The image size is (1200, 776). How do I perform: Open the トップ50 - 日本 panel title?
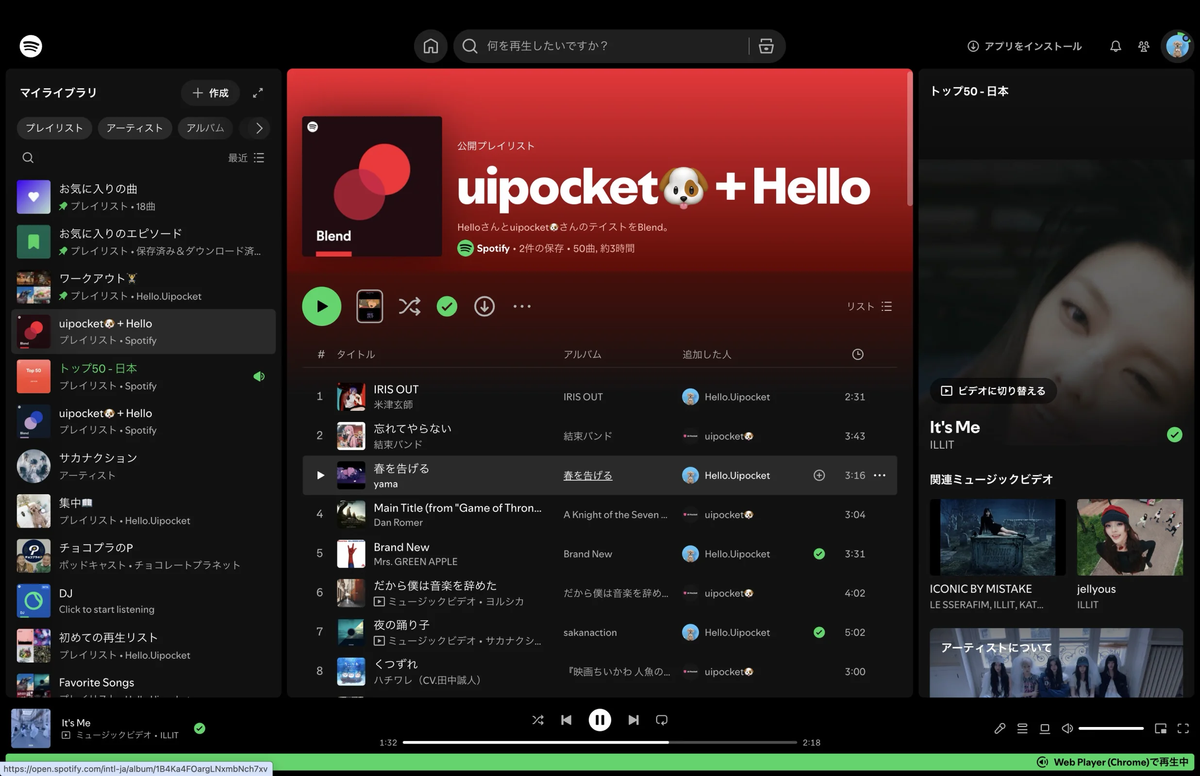(x=968, y=91)
